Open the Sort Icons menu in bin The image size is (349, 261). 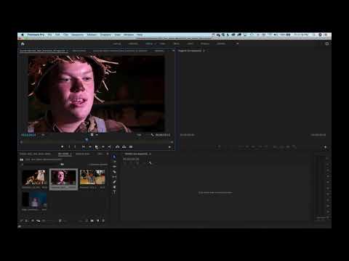coord(60,220)
